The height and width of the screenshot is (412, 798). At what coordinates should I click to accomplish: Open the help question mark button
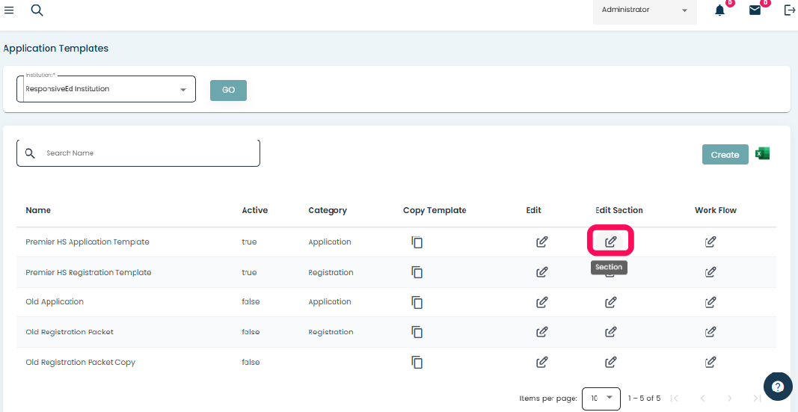click(778, 387)
